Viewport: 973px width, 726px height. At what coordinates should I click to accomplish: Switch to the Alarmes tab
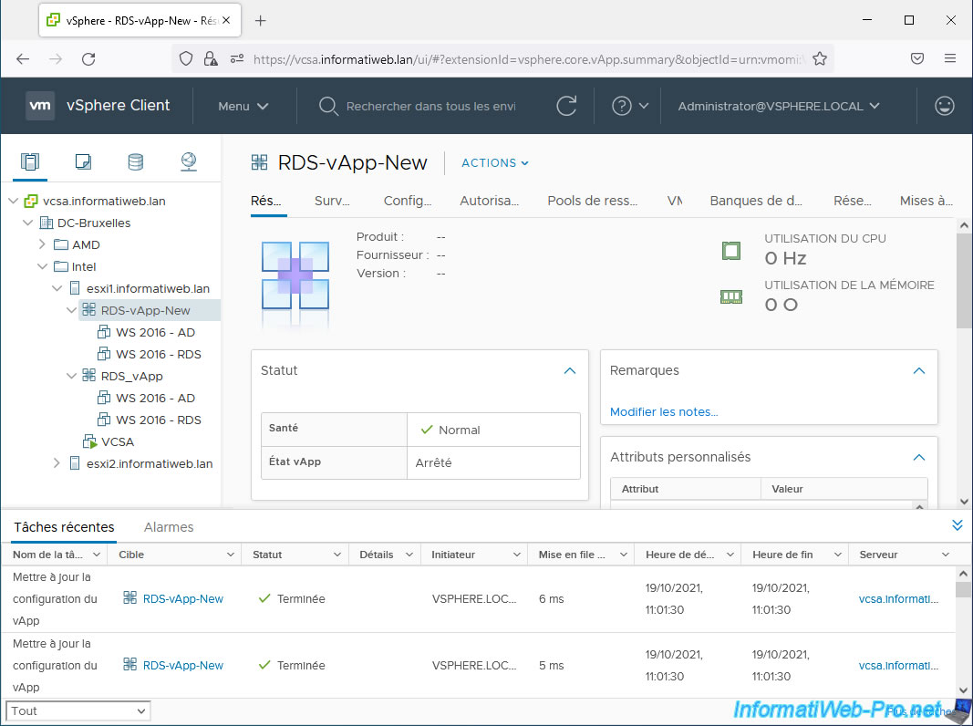pyautogui.click(x=169, y=527)
